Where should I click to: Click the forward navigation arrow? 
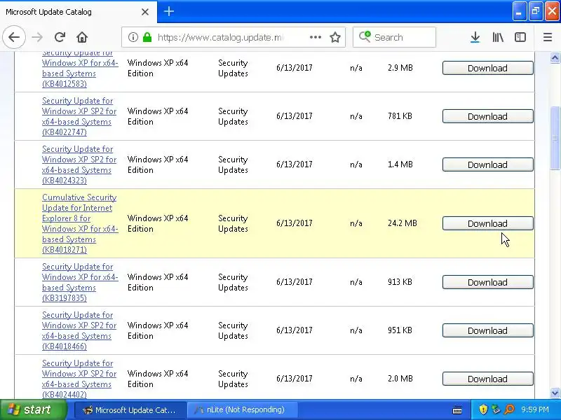coord(37,37)
